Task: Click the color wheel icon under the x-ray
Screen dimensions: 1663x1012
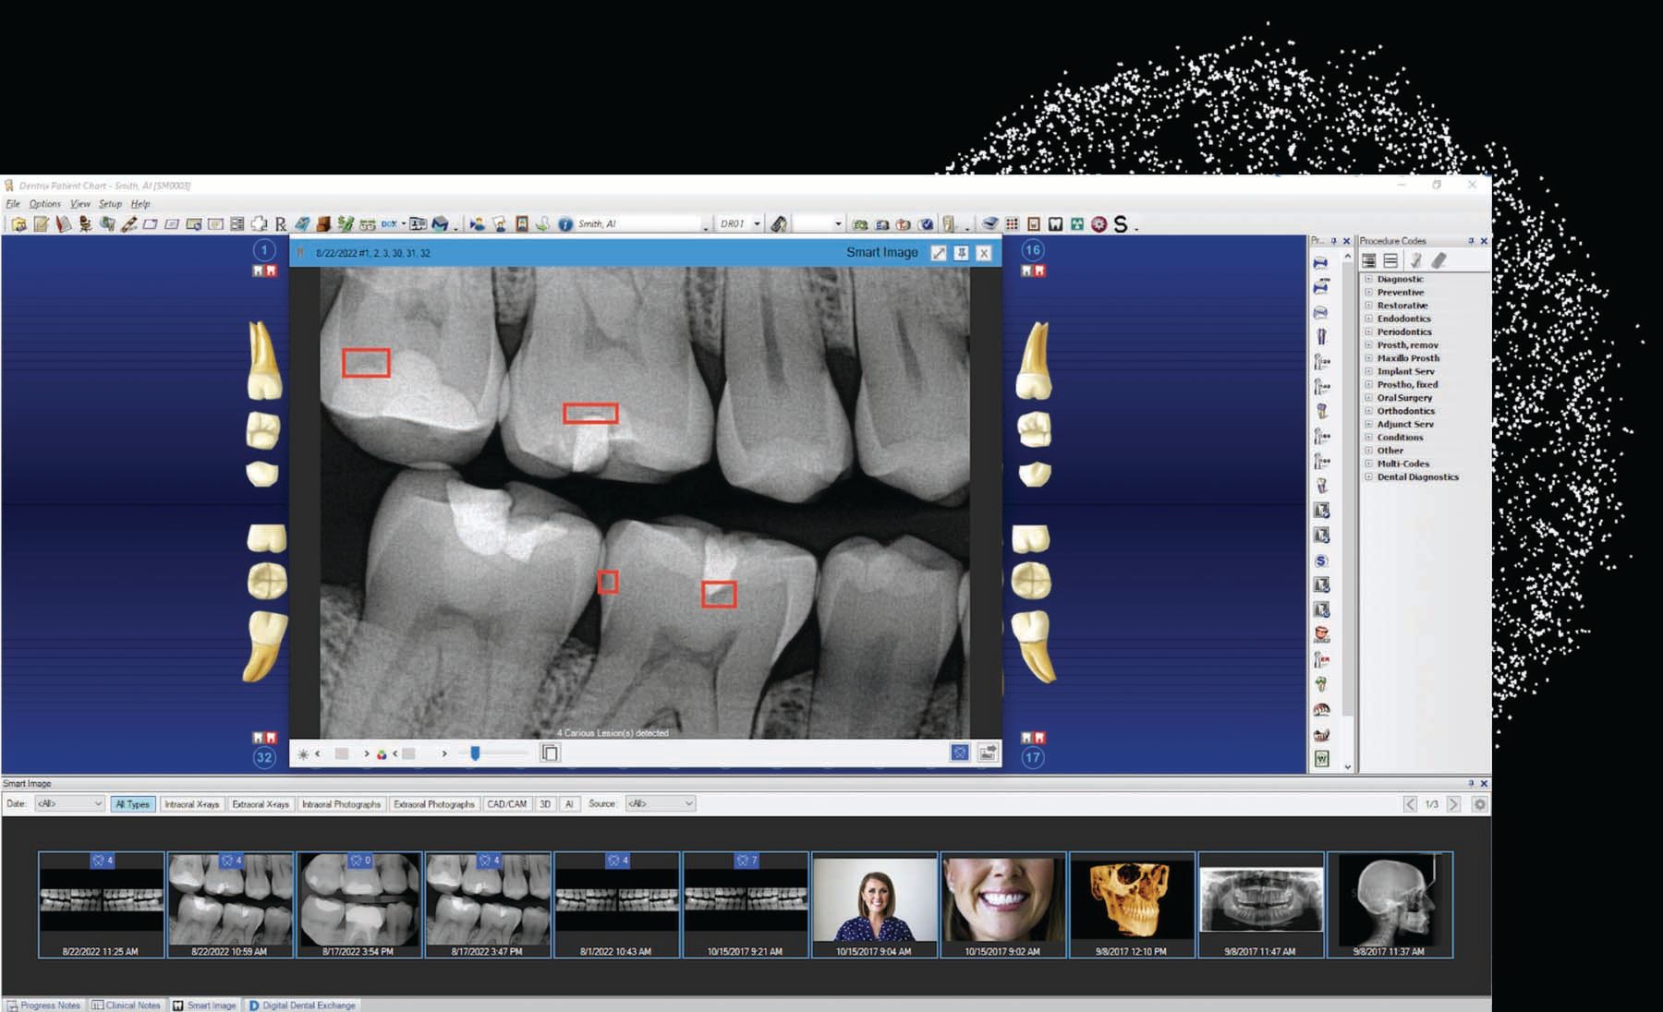Action: [382, 753]
